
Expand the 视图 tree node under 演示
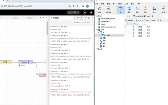99,38
